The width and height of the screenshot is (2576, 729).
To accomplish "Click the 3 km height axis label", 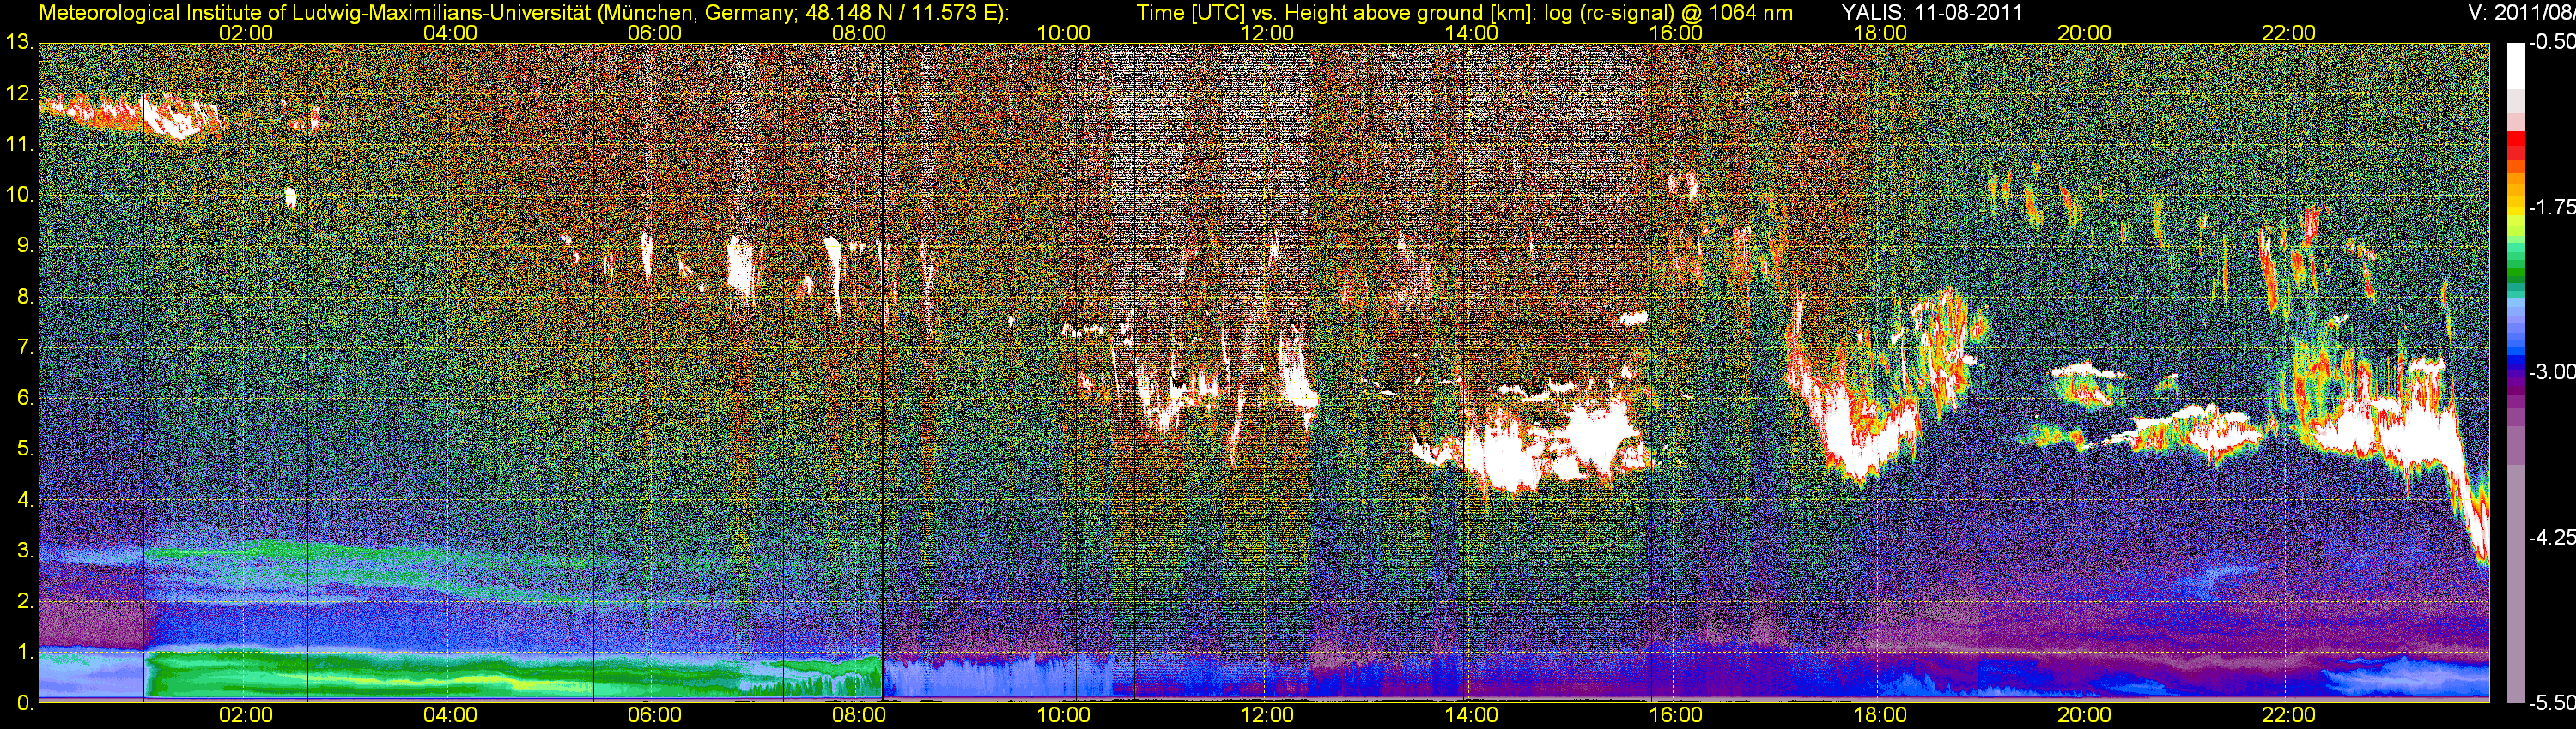I will pyautogui.click(x=26, y=551).
